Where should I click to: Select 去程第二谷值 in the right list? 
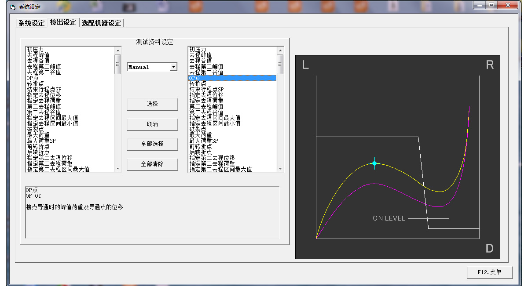pyautogui.click(x=232, y=72)
